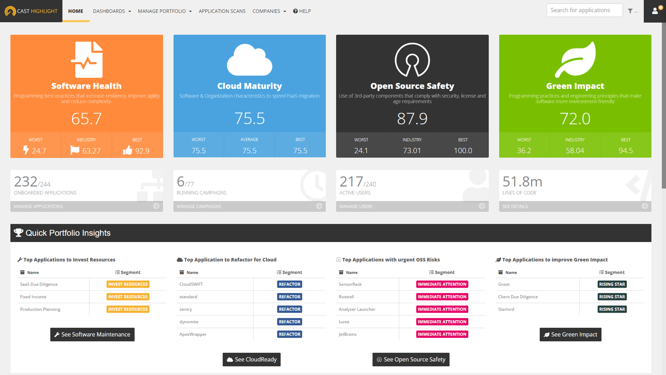Click the Manage Users arrow icon
666x375 pixels.
[x=482, y=206]
